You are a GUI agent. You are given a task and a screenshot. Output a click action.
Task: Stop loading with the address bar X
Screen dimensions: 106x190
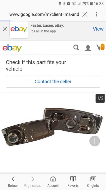coord(85,14)
